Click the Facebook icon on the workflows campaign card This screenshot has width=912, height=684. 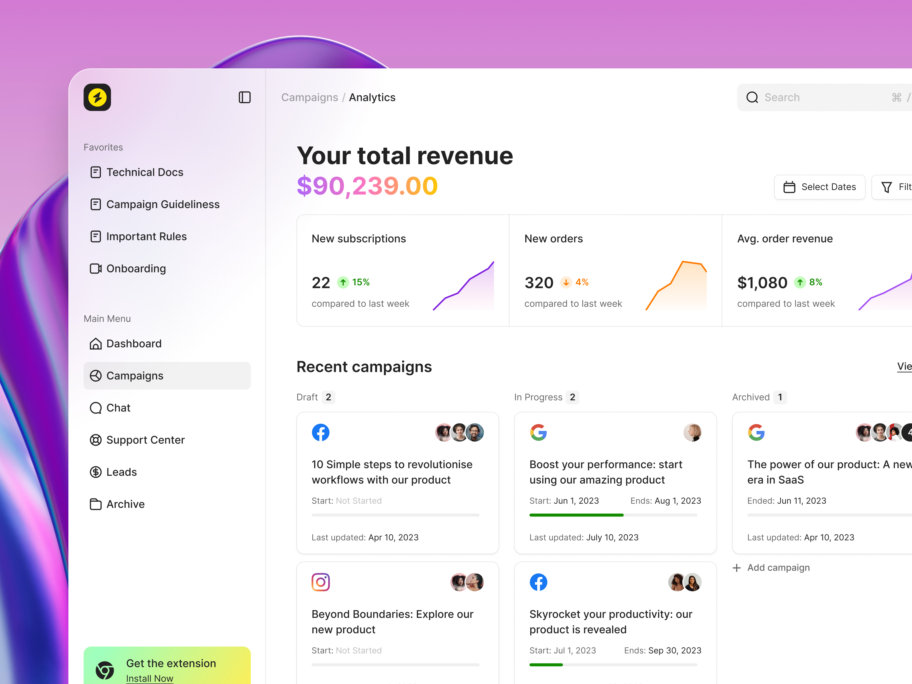click(321, 433)
